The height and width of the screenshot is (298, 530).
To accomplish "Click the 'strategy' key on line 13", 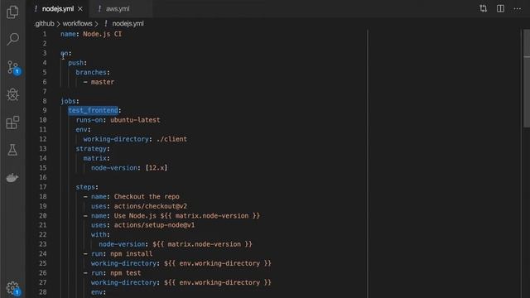I will [91, 149].
